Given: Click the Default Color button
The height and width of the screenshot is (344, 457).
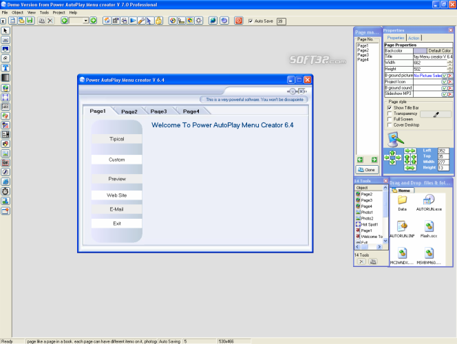Looking at the screenshot, I should tap(440, 51).
